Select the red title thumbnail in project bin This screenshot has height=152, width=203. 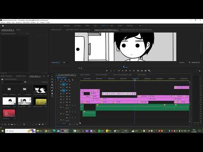click(9, 113)
